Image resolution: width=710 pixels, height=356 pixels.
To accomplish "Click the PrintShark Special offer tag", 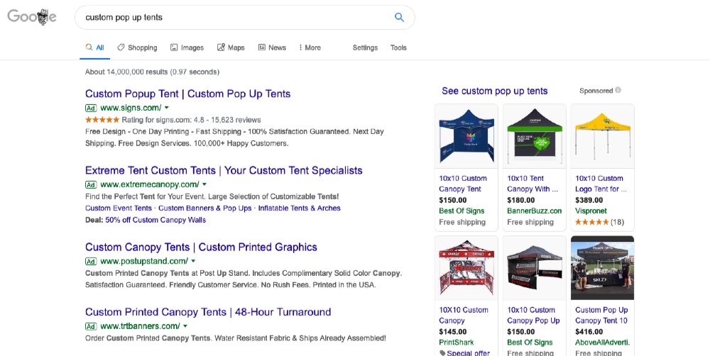I will [464, 353].
